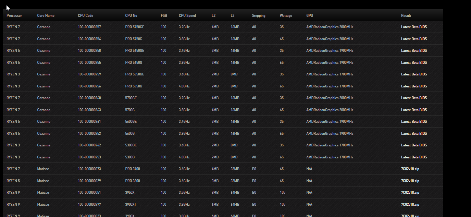This screenshot has width=471, height=217.
Task: Click AMDRadeonGraphics 2000MHz in 5700GE row
Action: pyautogui.click(x=330, y=98)
